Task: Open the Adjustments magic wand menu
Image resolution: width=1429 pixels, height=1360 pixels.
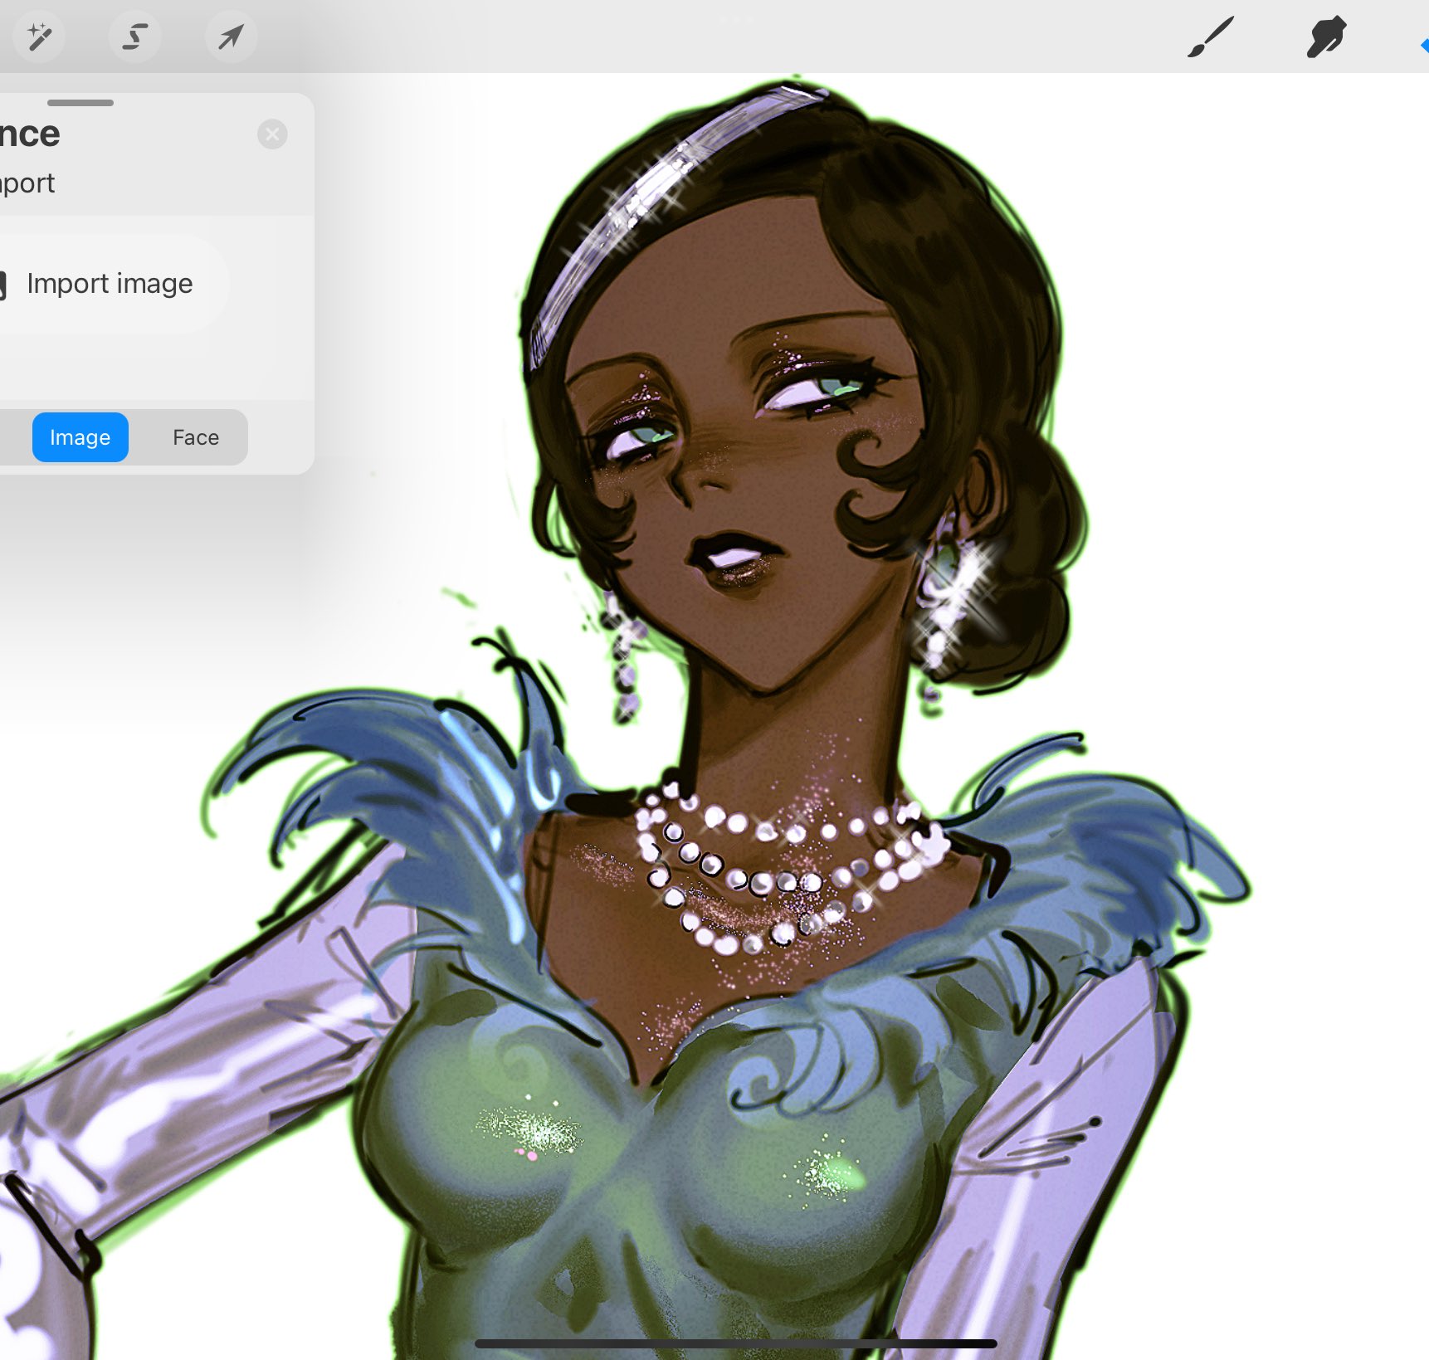Action: [x=38, y=37]
